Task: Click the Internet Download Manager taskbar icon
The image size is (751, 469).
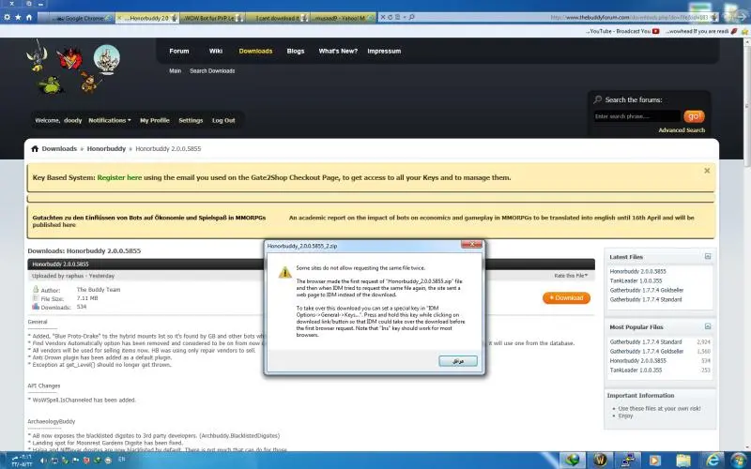Action: (572, 461)
